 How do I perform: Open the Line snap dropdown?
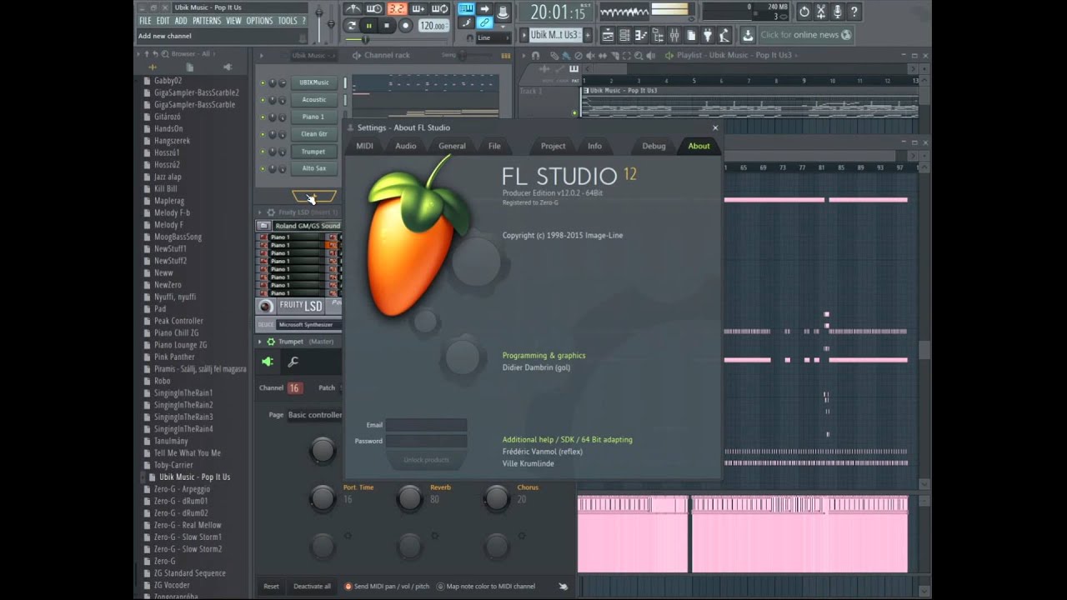(494, 37)
